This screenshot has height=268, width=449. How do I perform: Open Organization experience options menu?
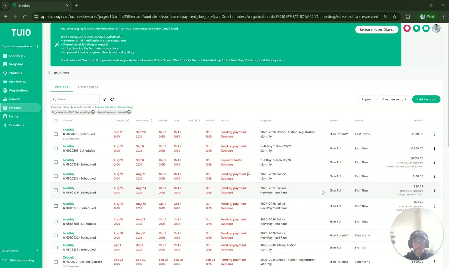(38, 46)
